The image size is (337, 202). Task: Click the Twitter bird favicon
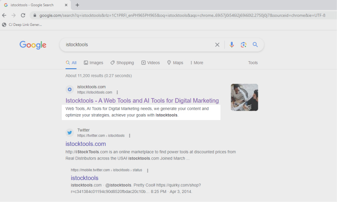click(x=70, y=133)
